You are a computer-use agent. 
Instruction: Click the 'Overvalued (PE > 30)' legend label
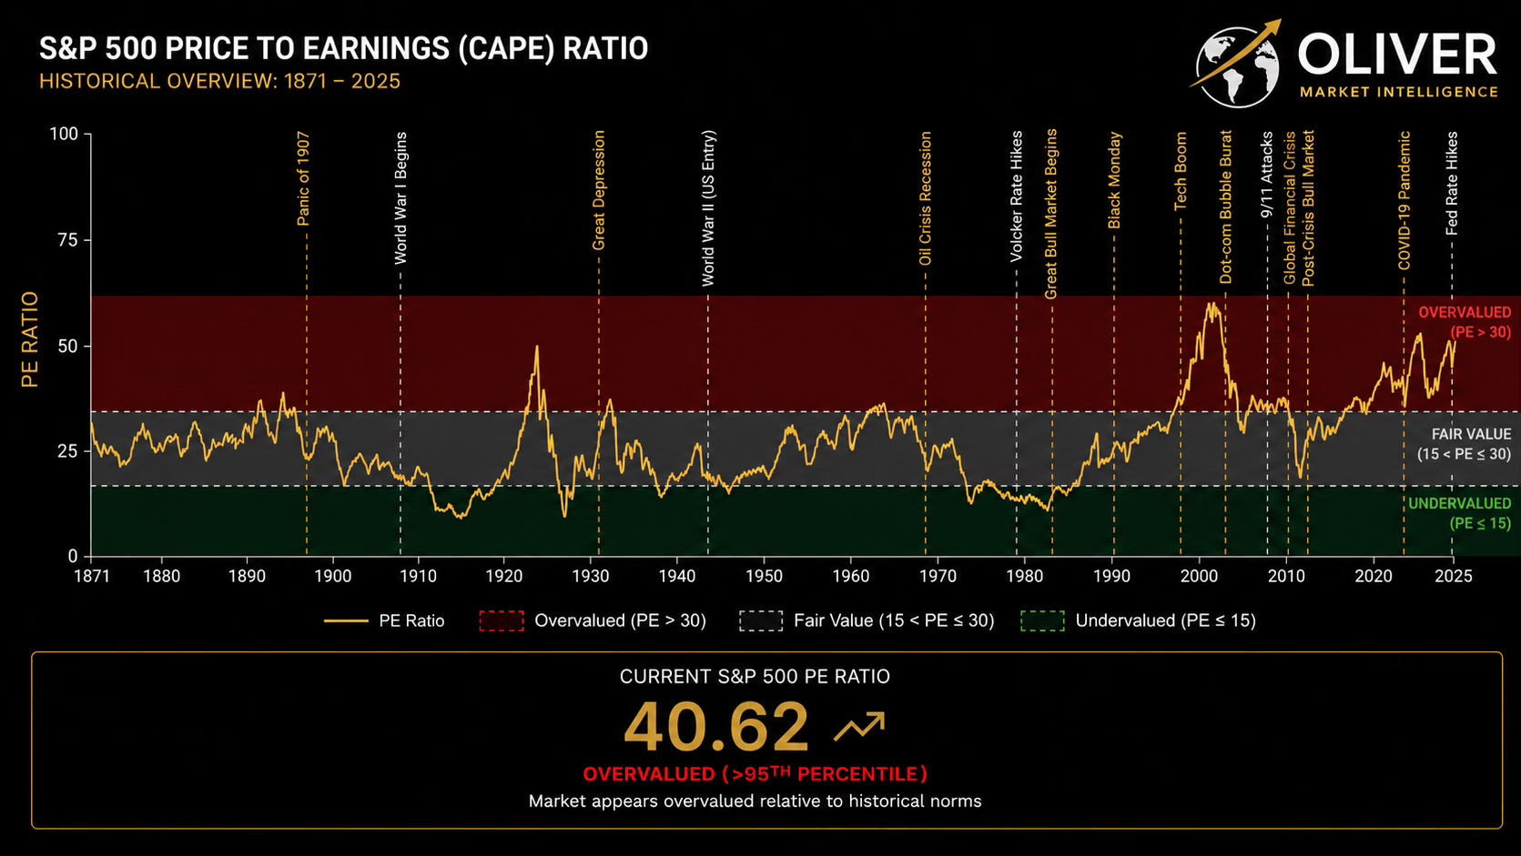621,621
